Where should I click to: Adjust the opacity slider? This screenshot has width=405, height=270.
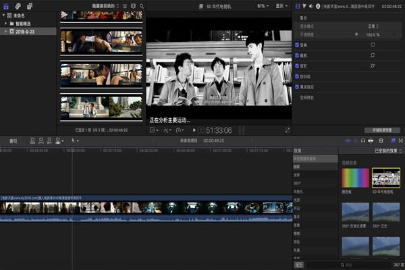(356, 34)
